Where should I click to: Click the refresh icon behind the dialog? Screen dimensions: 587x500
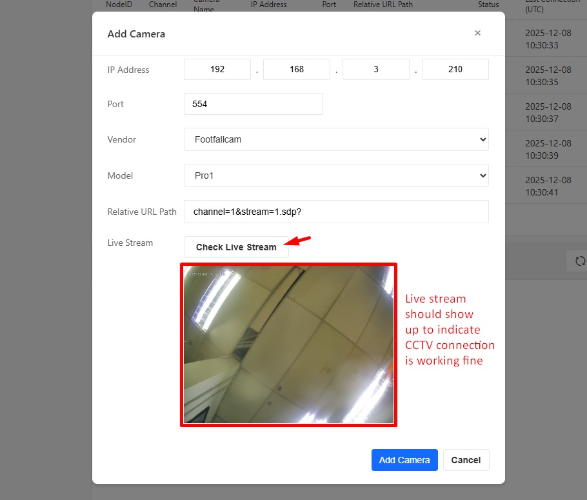click(x=580, y=261)
